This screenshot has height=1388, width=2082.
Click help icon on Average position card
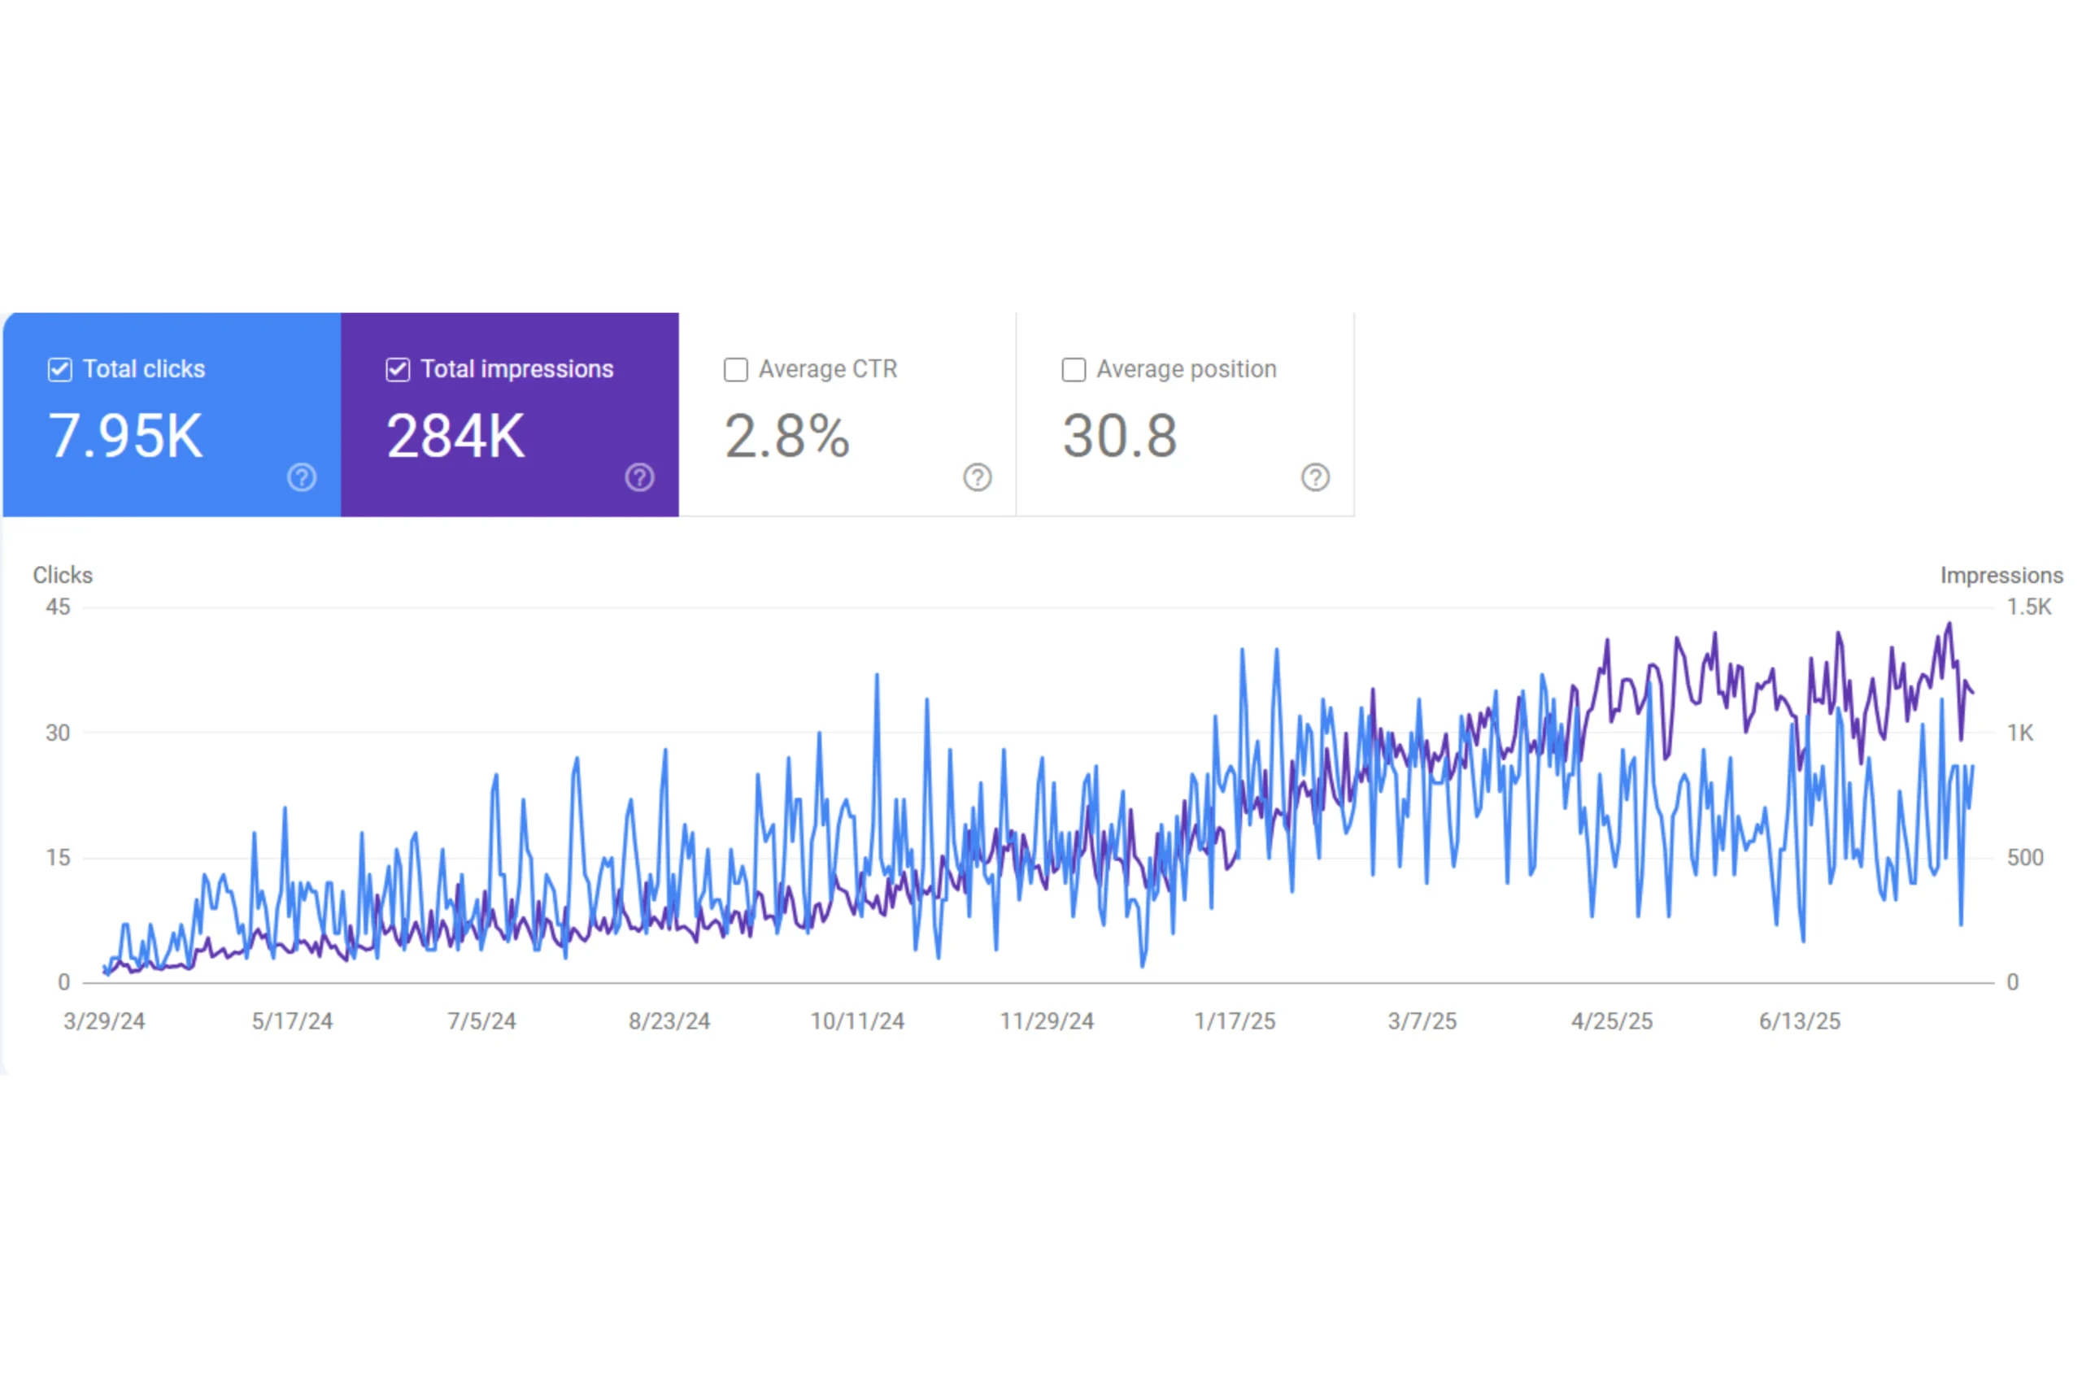tap(1315, 477)
